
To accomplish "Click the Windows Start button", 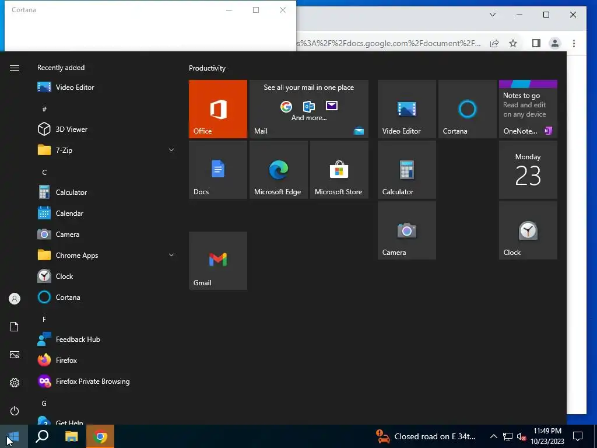I will pos(14,436).
